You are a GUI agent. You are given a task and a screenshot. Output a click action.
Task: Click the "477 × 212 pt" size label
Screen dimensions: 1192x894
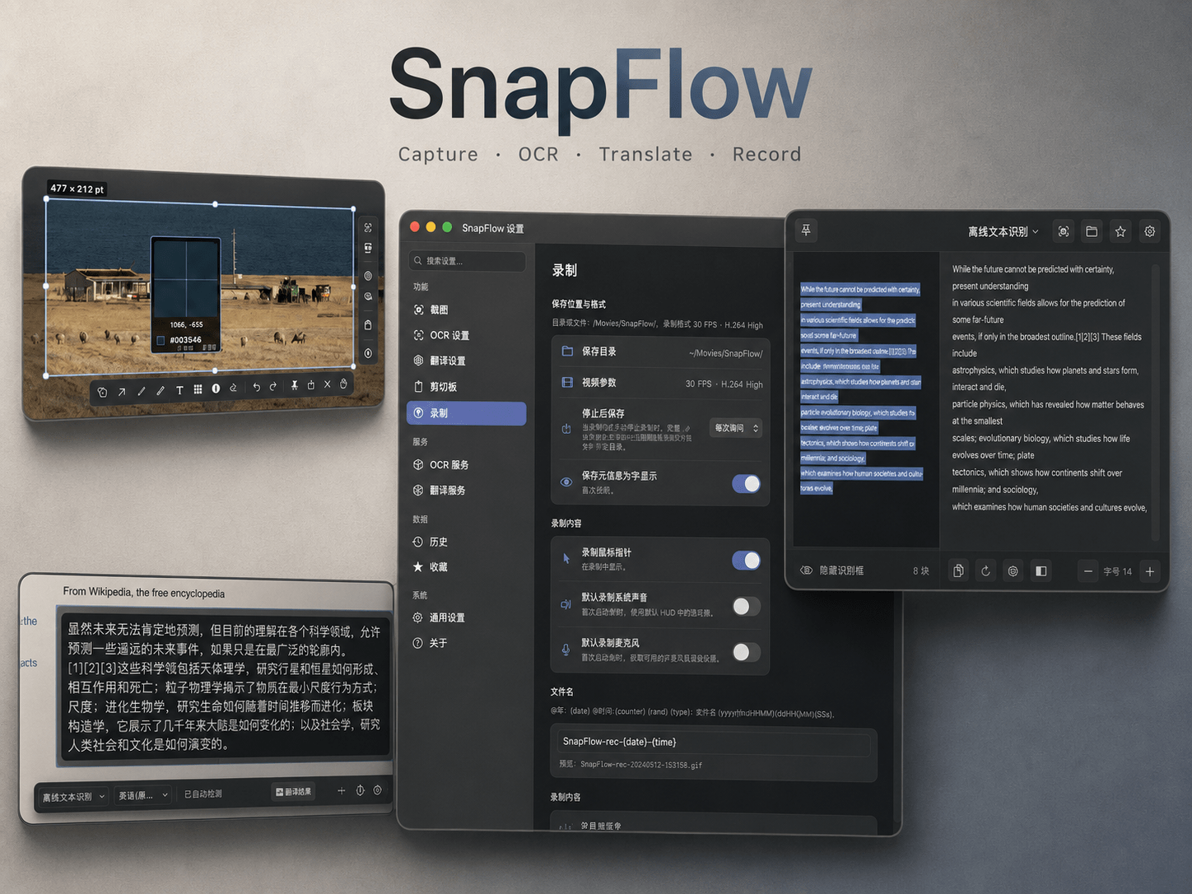77,189
